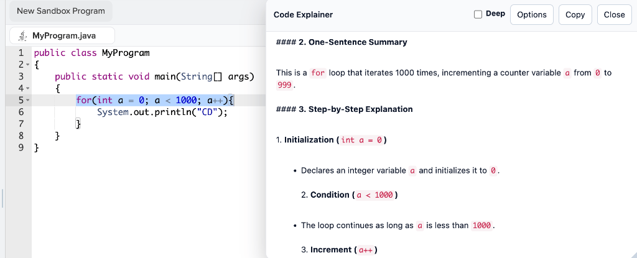
Task: Click the red '1000' value in the Condition bullet
Action: (x=481, y=226)
